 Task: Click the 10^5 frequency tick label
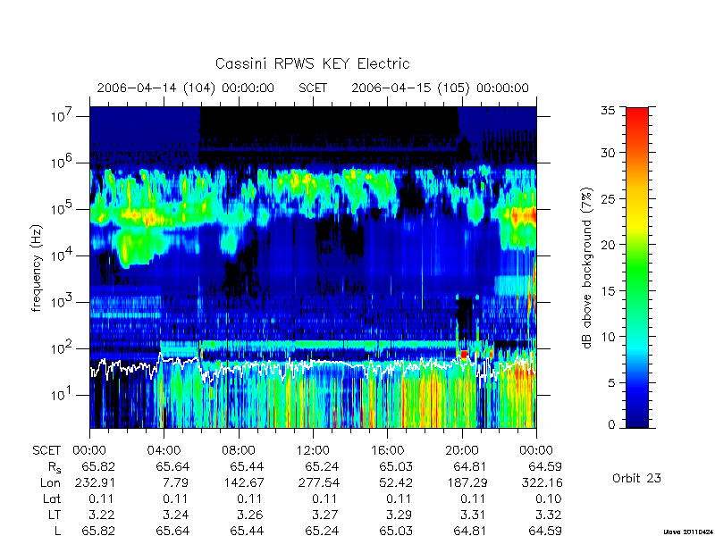pyautogui.click(x=62, y=209)
